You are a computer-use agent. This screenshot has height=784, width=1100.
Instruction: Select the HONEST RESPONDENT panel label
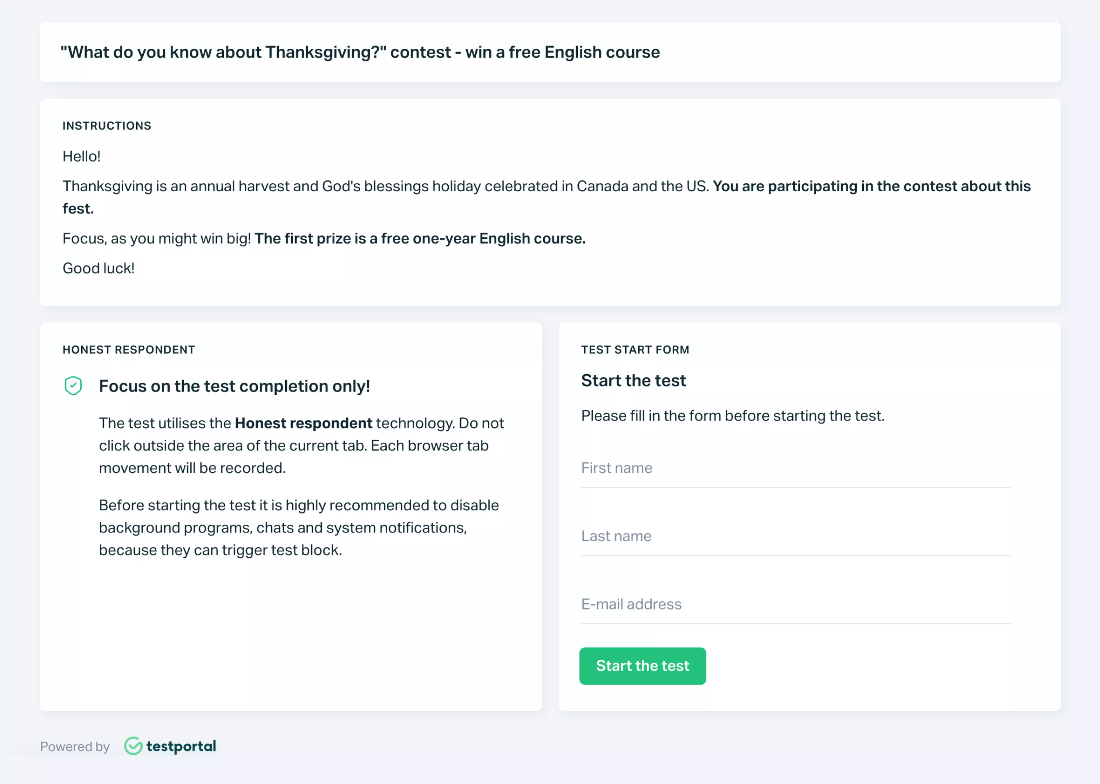point(128,349)
